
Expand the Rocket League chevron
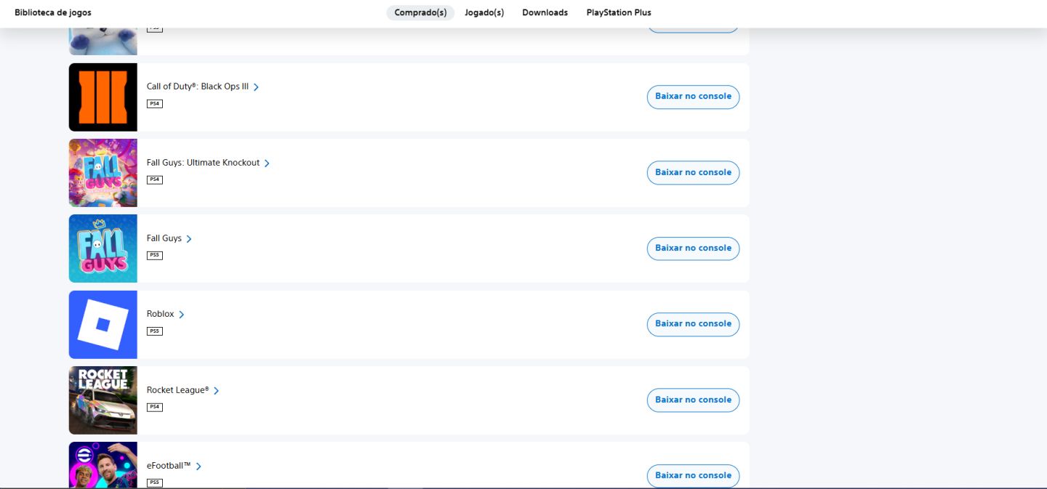[216, 391]
